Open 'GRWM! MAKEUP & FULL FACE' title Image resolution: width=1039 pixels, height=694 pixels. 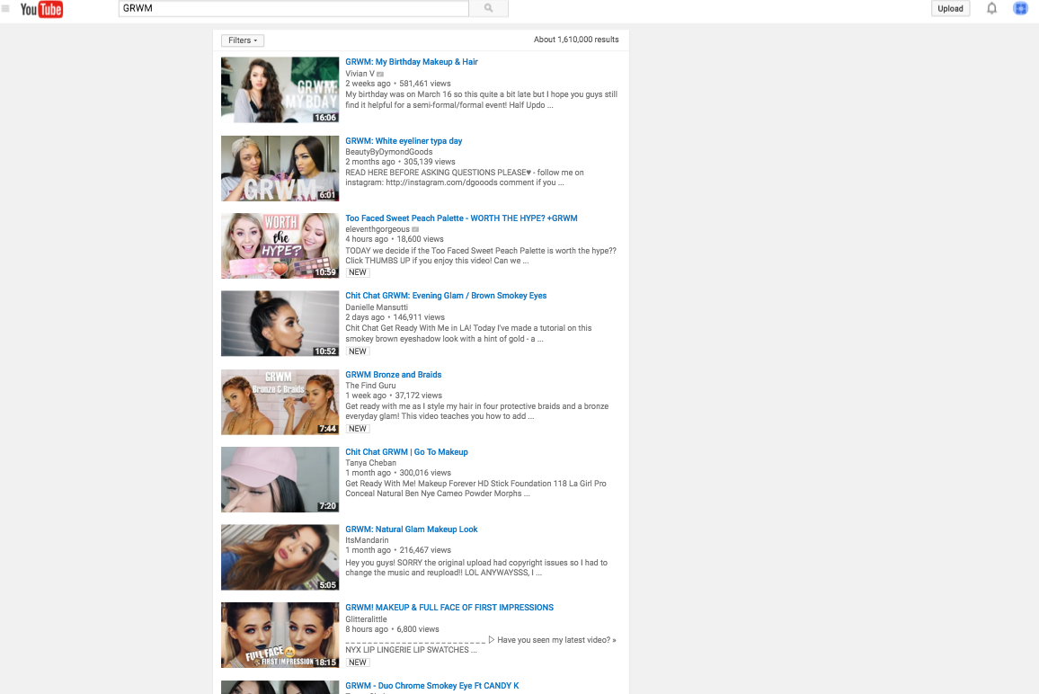click(x=449, y=607)
